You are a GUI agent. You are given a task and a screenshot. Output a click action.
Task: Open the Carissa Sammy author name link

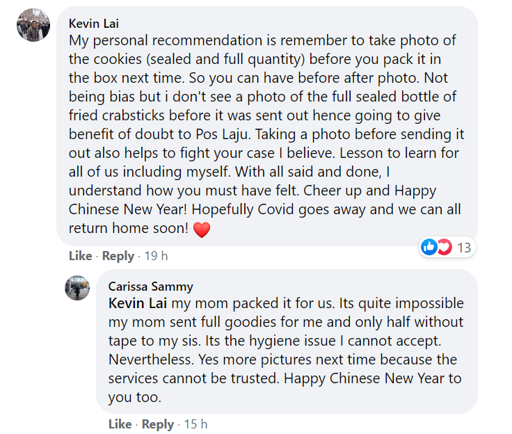(150, 287)
